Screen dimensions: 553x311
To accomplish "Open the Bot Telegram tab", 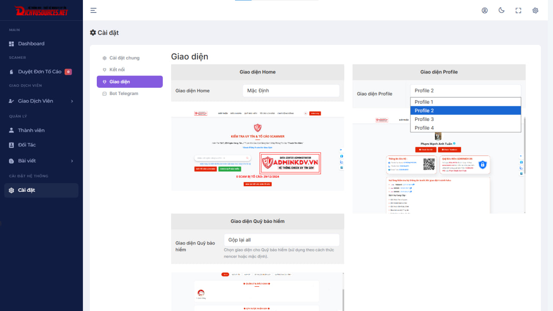I will tap(124, 93).
